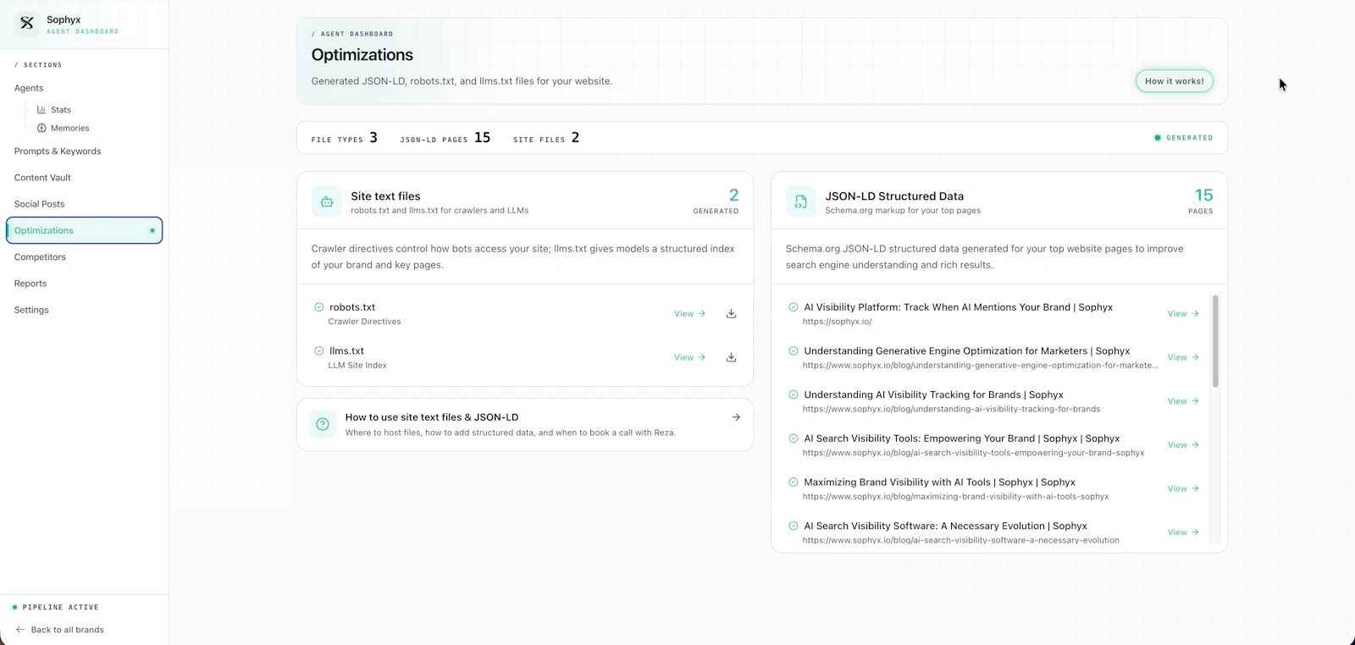Navigate to Social Posts

click(x=39, y=204)
